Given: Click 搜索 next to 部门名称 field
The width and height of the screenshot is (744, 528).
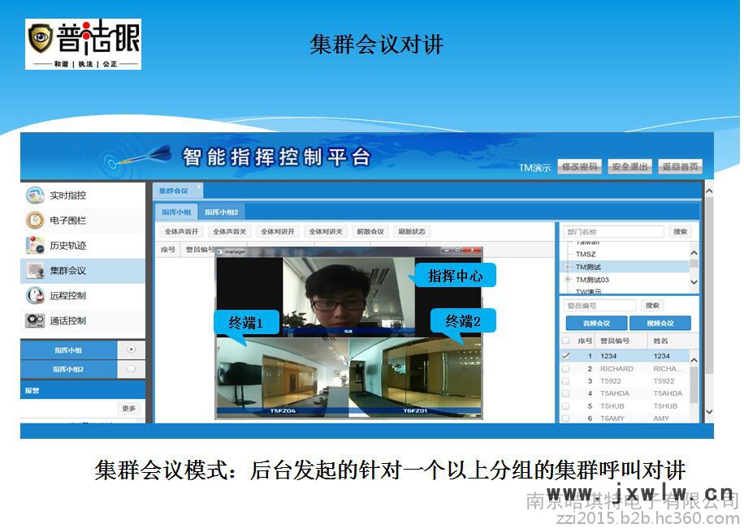Looking at the screenshot, I should (x=681, y=232).
